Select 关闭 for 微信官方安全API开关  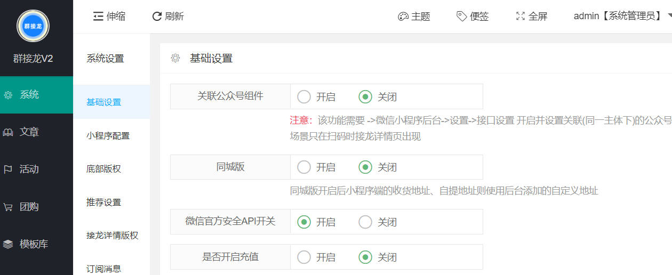(365, 222)
